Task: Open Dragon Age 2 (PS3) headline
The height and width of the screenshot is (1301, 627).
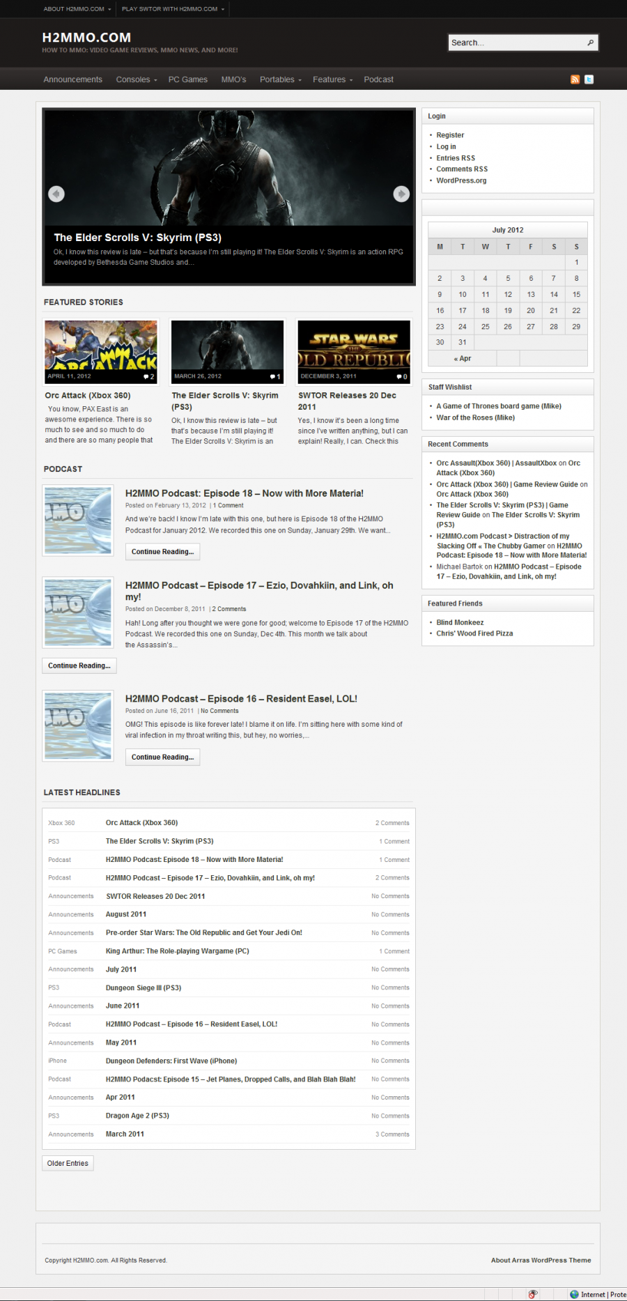Action: click(137, 1116)
